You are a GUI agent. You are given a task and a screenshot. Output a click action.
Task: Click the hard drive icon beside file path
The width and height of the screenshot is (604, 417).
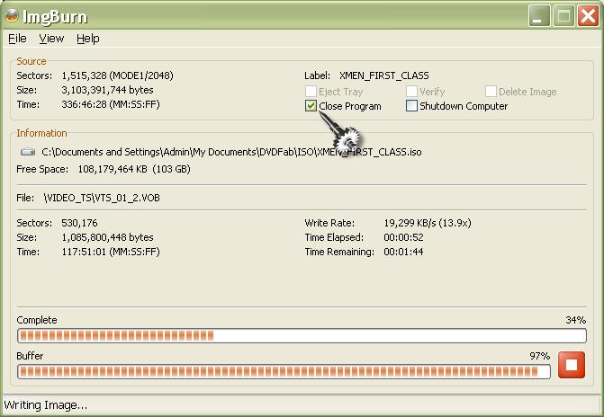coord(28,152)
